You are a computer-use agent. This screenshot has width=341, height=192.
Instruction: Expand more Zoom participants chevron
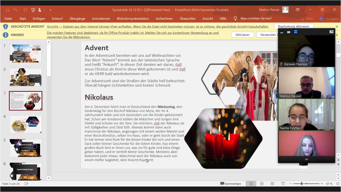[306, 159]
